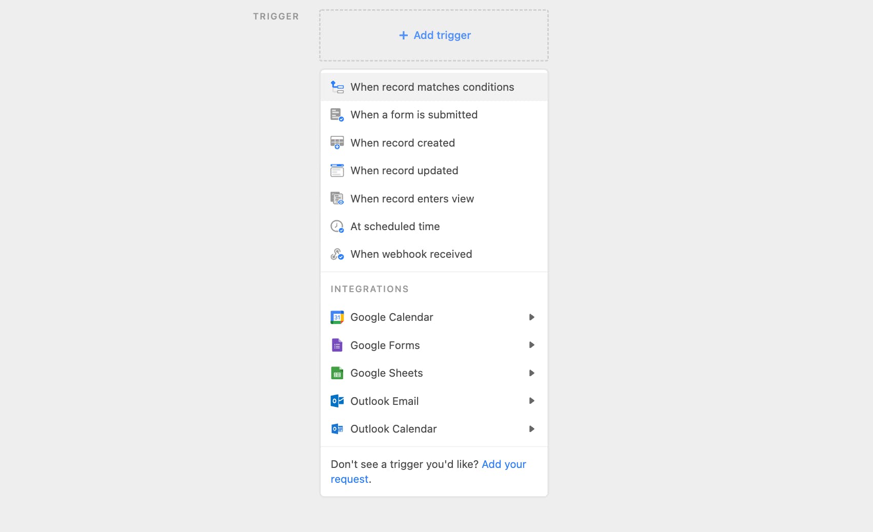Click the record updated icon
Screen dimensions: 873x532
tap(337, 171)
